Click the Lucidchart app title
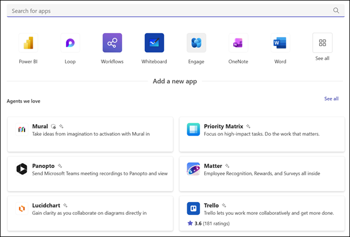Viewport: 350px width, 237px height. coord(46,206)
